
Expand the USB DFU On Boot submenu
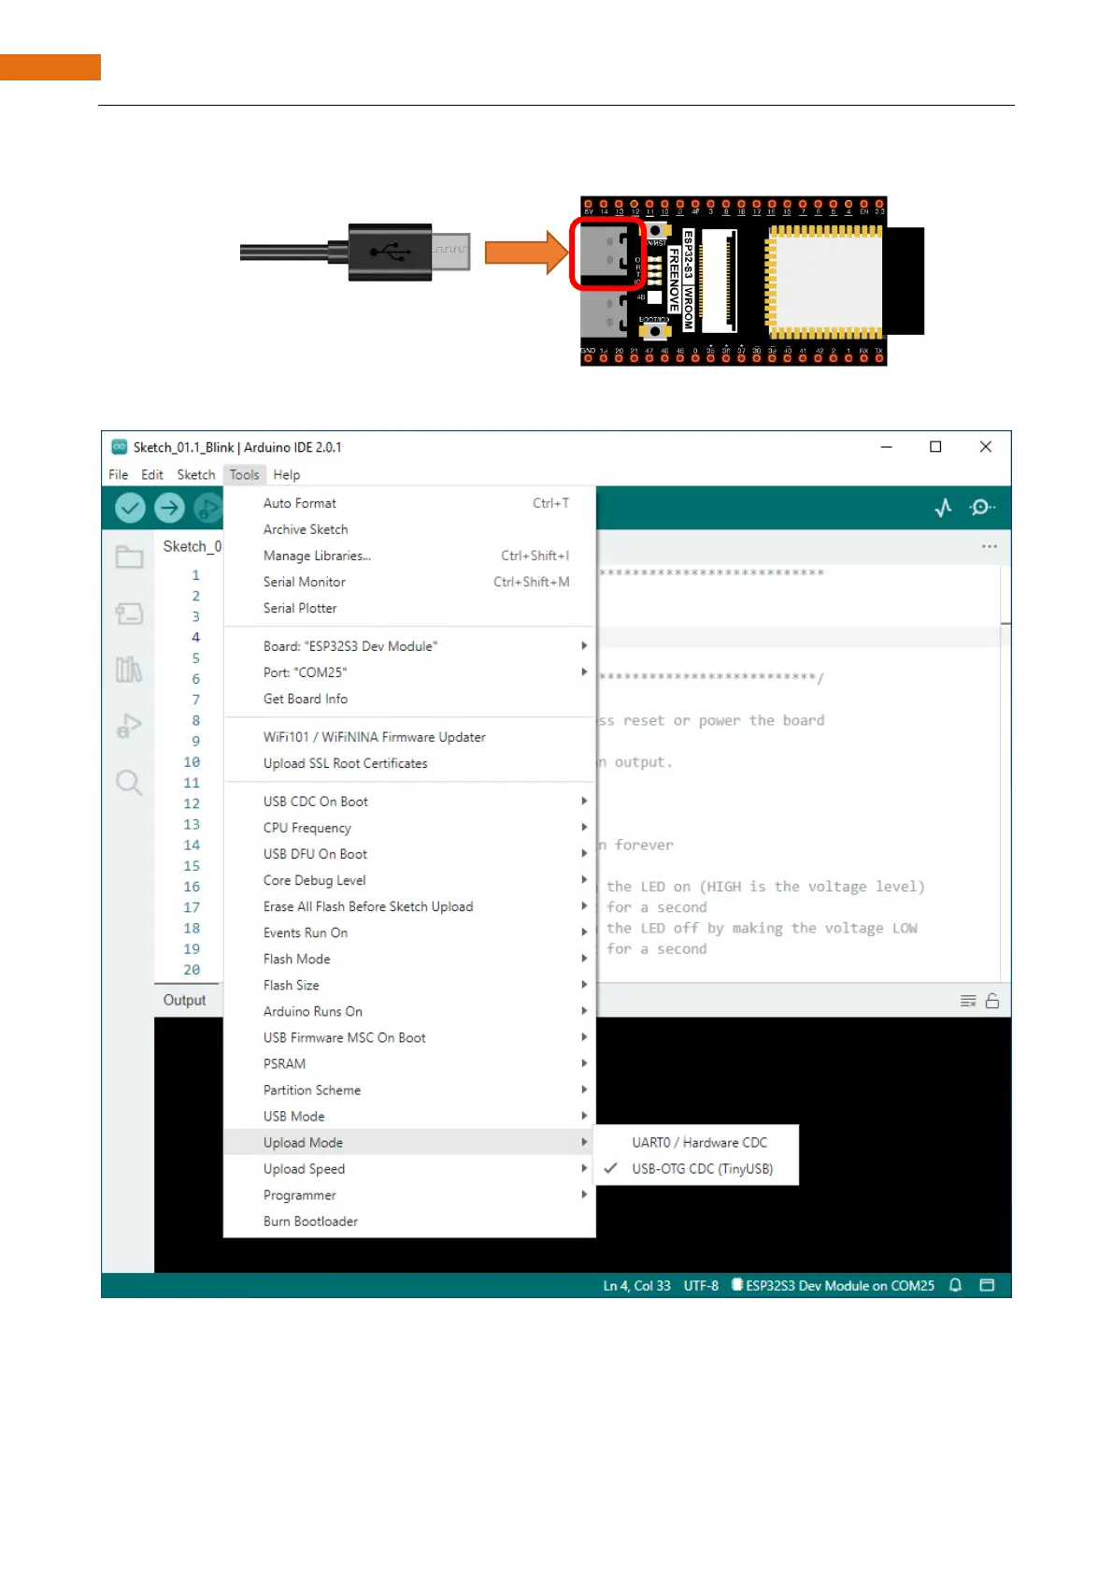tap(409, 854)
